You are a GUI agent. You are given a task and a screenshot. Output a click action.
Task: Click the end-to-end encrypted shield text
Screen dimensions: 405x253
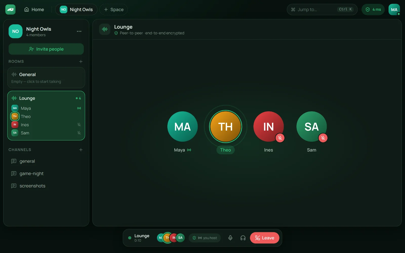point(149,33)
